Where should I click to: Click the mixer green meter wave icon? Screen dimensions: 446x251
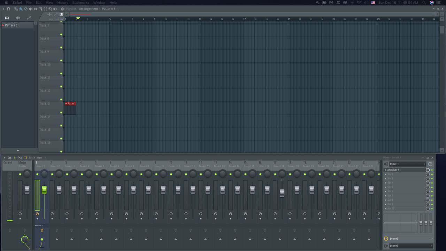[15, 158]
